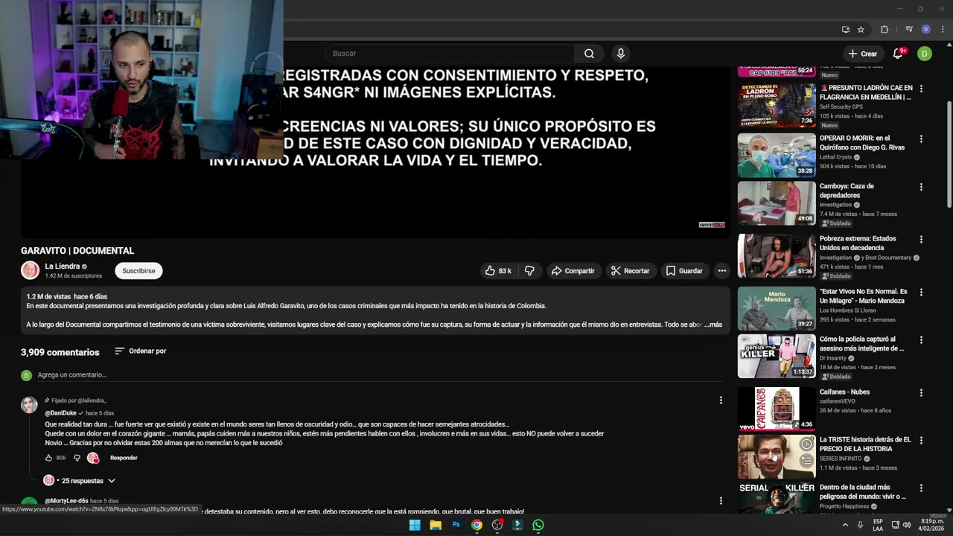
Task: Open the @DaniDuke username link
Action: pos(61,413)
